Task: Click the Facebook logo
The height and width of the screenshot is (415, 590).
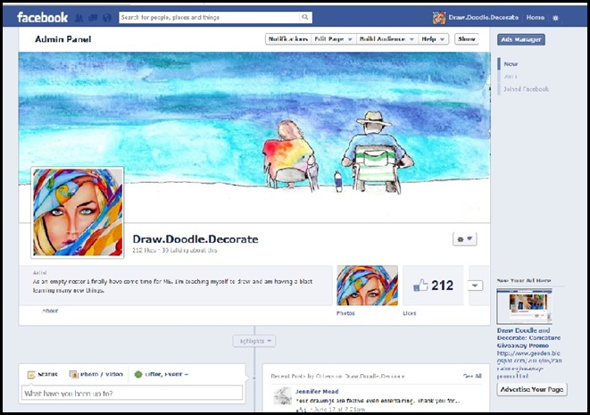Action: point(42,17)
